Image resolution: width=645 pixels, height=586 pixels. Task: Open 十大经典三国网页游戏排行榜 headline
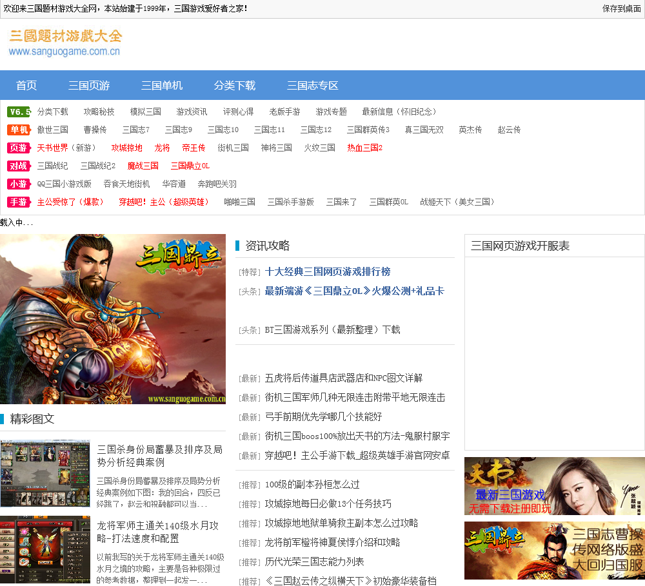pyautogui.click(x=328, y=272)
